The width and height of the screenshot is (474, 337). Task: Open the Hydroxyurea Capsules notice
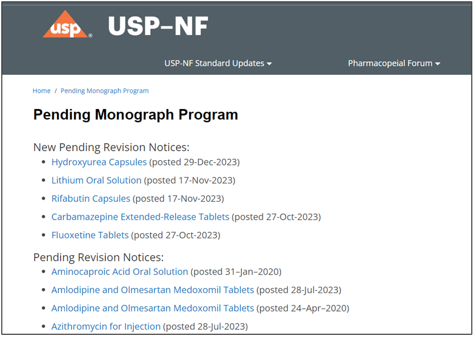(x=99, y=162)
